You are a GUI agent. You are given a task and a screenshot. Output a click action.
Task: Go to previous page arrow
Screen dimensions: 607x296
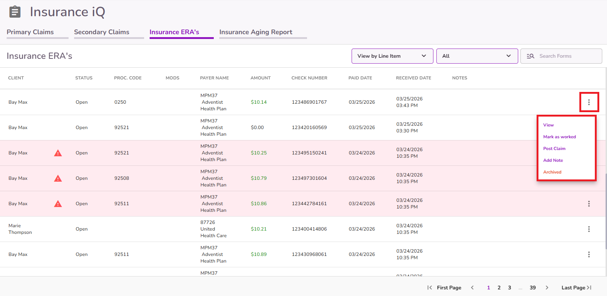click(x=472, y=288)
